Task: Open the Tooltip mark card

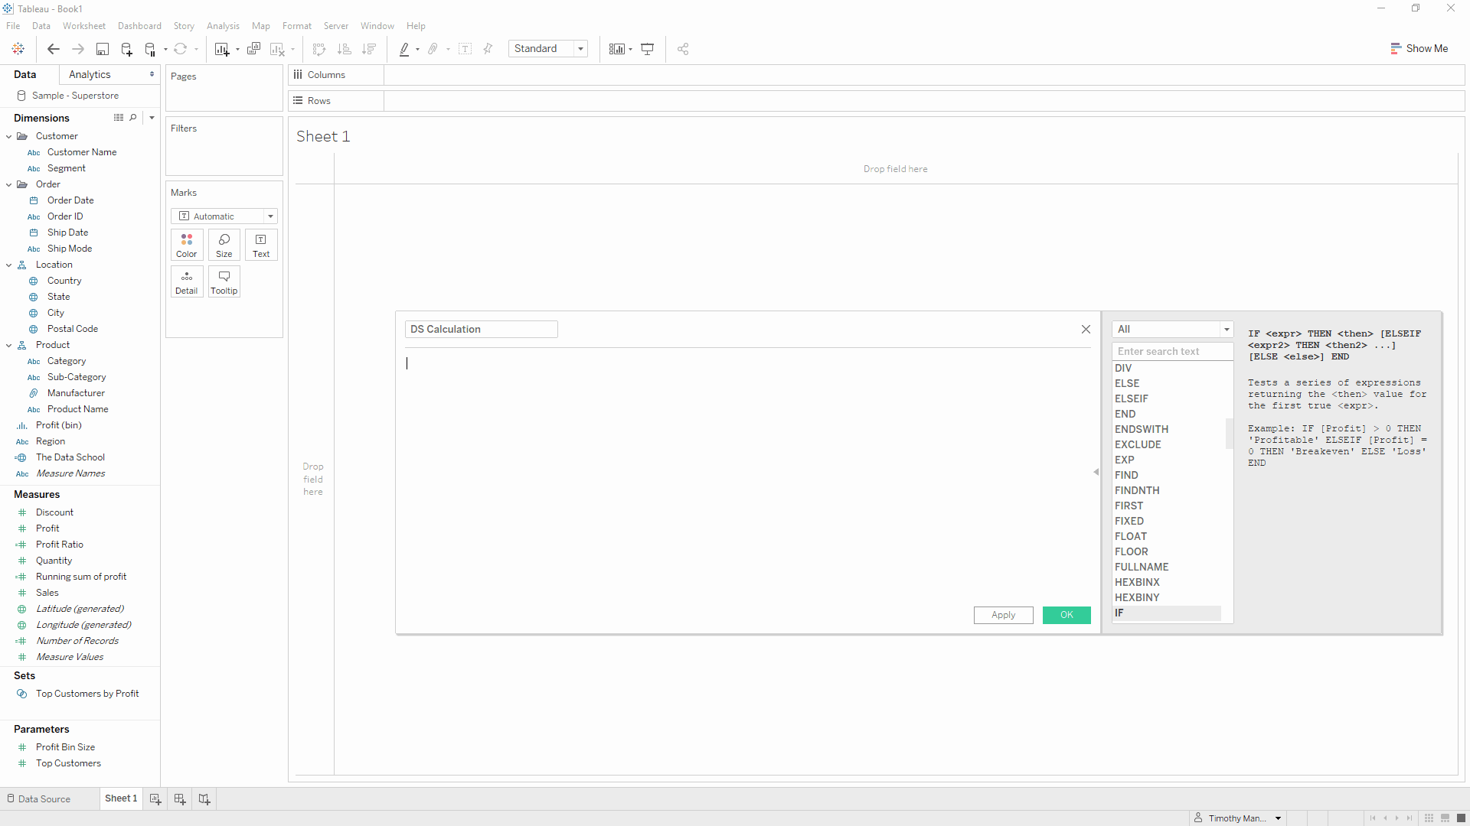Action: pos(224,282)
